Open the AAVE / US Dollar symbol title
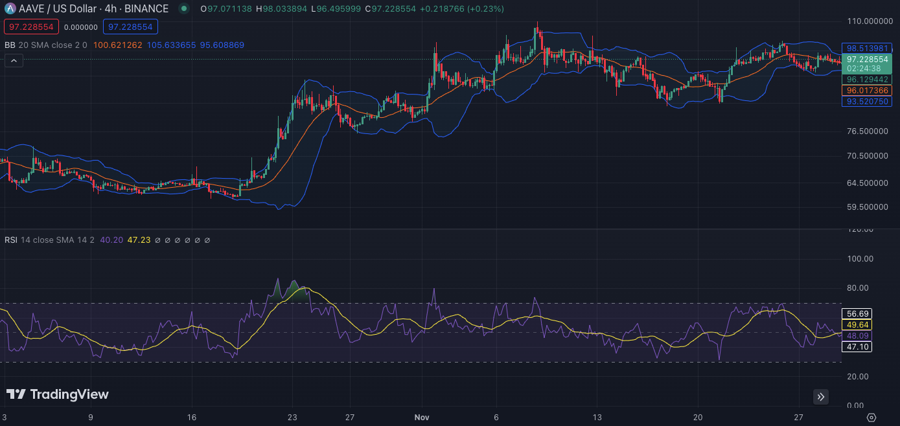The width and height of the screenshot is (900, 426). [93, 9]
